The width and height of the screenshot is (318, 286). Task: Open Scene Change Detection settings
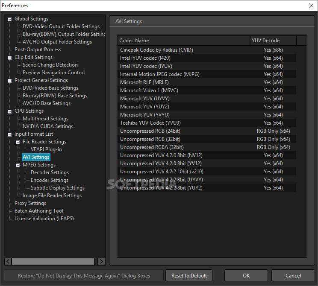point(50,65)
